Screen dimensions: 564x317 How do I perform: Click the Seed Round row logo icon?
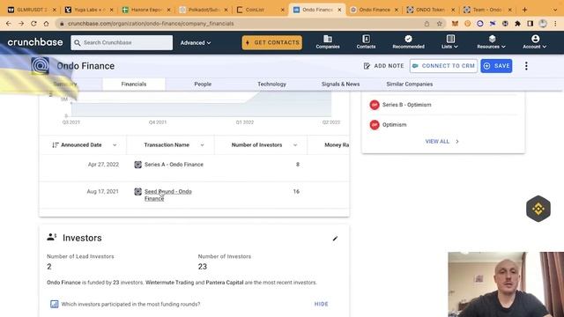tap(137, 192)
